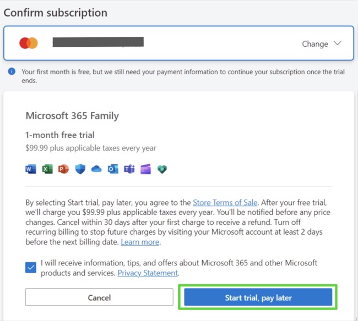Click the Family Safety heart icon
Screen dimensions: 358x321
(x=162, y=169)
